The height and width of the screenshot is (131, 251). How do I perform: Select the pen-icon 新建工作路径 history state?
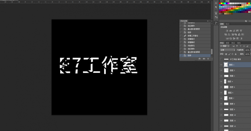[x=195, y=36]
